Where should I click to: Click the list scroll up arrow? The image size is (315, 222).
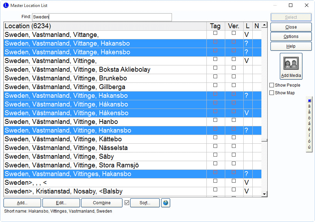pyautogui.click(x=265, y=25)
